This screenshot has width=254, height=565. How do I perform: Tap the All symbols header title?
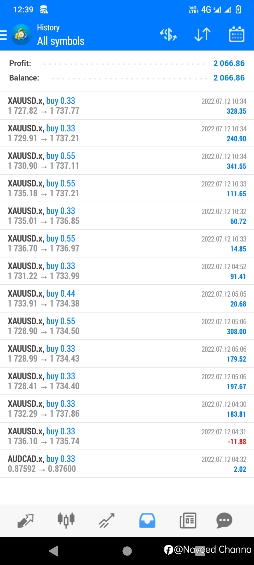(61, 41)
